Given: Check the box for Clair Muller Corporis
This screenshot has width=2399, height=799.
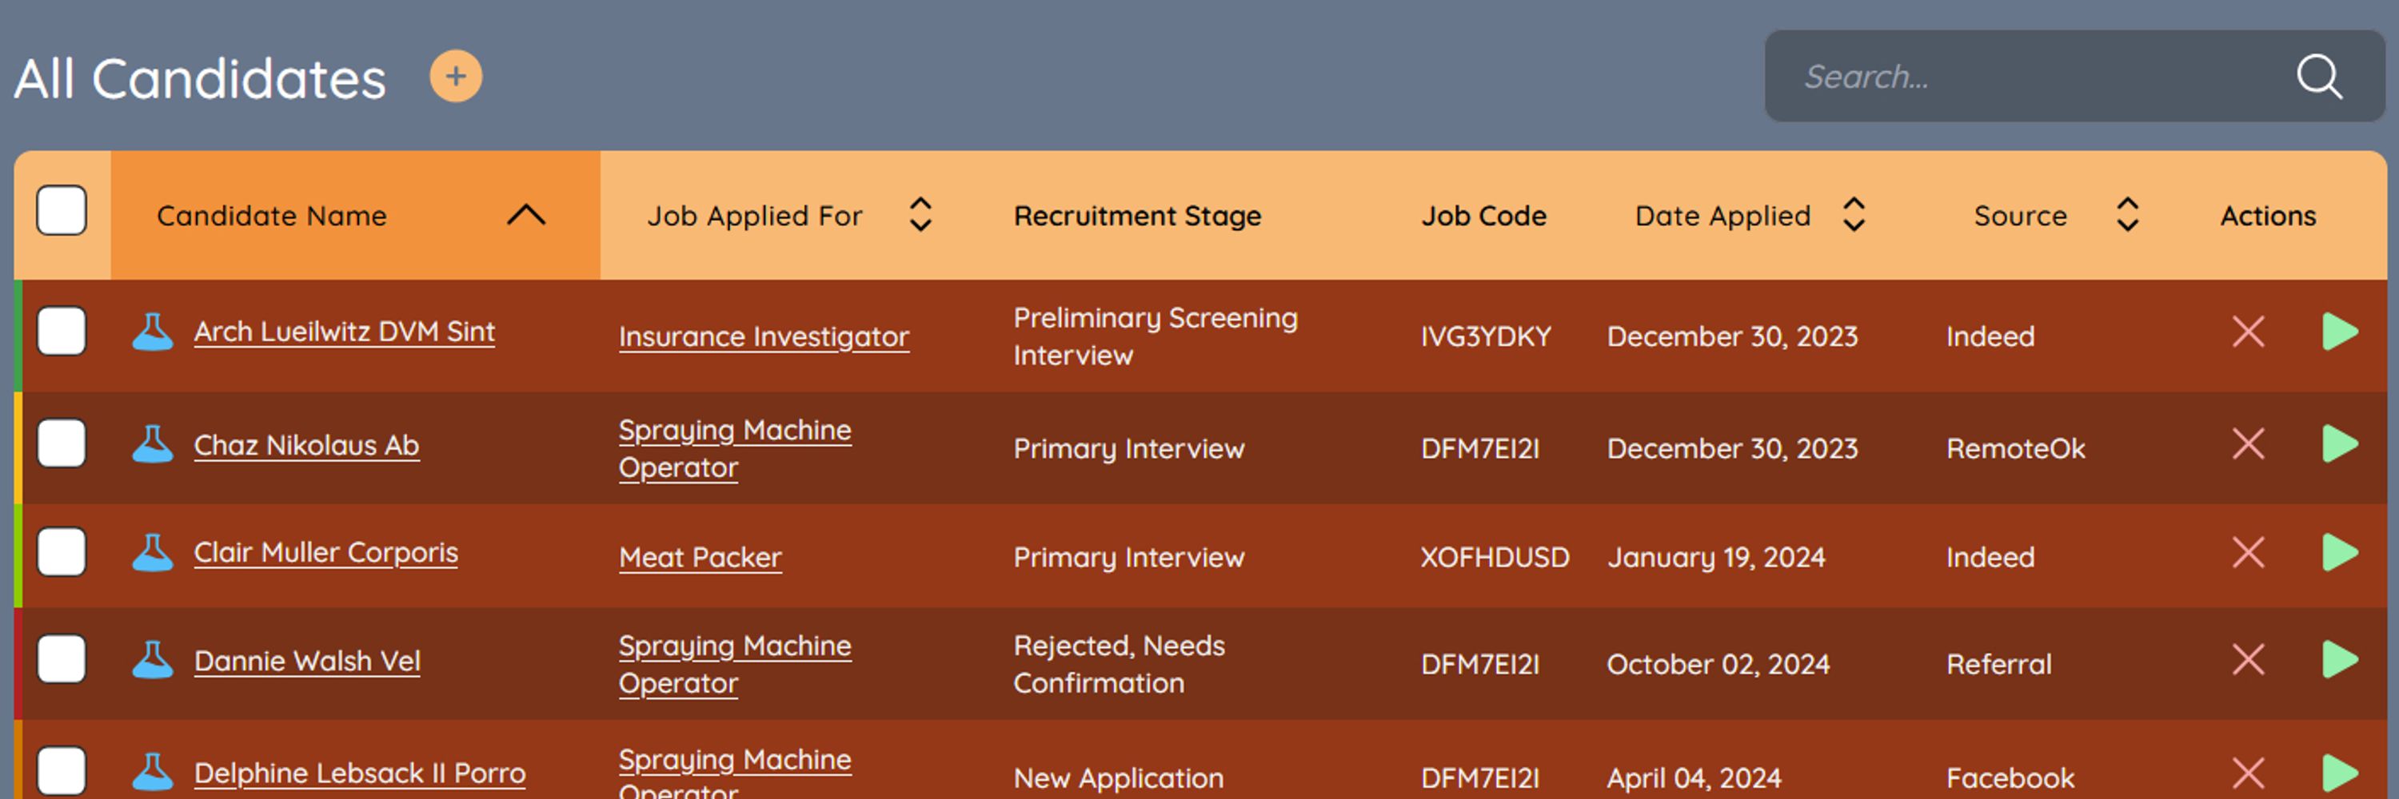Looking at the screenshot, I should (x=62, y=553).
